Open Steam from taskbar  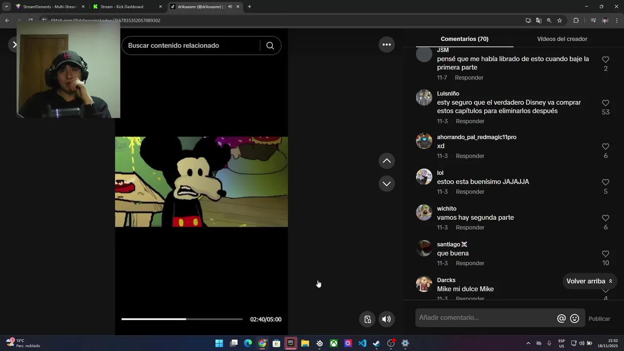point(376,343)
